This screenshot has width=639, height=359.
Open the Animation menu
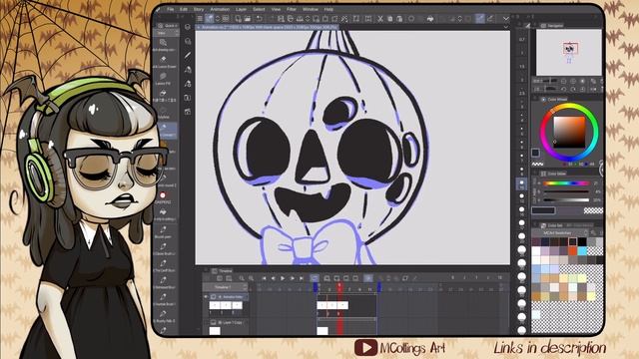tap(220, 9)
